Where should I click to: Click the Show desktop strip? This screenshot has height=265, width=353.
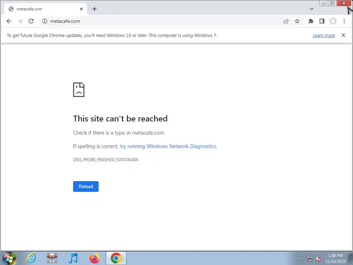coord(351,258)
